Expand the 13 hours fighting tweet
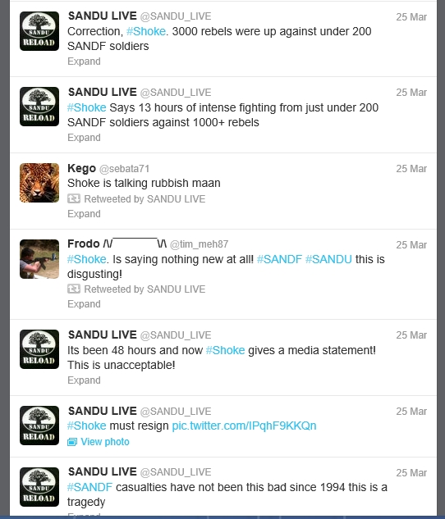This screenshot has width=445, height=519. point(84,138)
